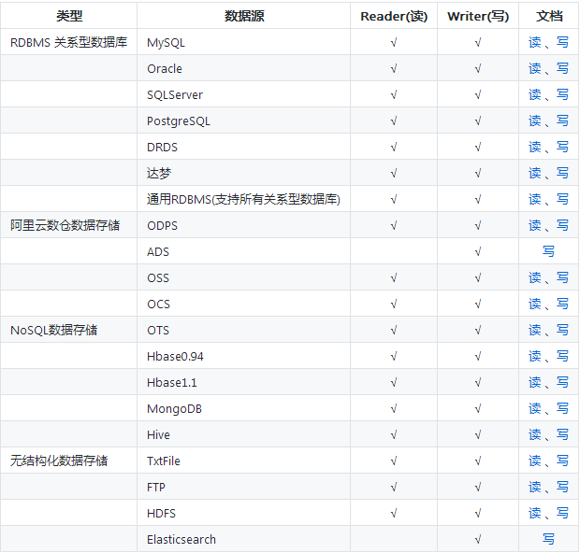The width and height of the screenshot is (580, 553).
Task: Open the 读 doc link for 达梦
Action: click(535, 173)
